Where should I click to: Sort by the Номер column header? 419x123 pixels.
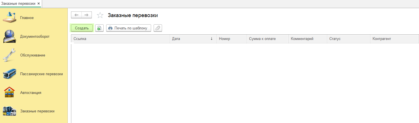coord(224,39)
